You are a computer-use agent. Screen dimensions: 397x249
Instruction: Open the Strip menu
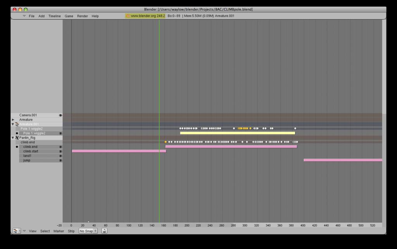point(71,231)
